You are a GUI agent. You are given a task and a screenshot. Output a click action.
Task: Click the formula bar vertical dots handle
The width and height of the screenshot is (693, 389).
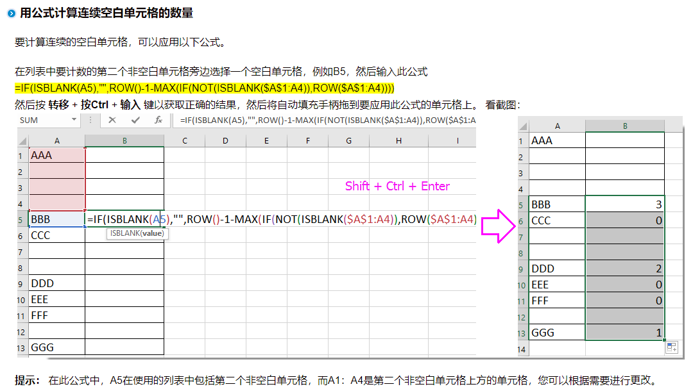tap(90, 120)
